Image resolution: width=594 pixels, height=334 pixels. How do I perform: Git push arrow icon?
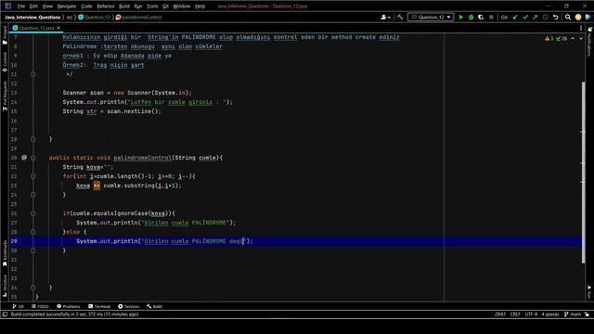click(x=535, y=17)
